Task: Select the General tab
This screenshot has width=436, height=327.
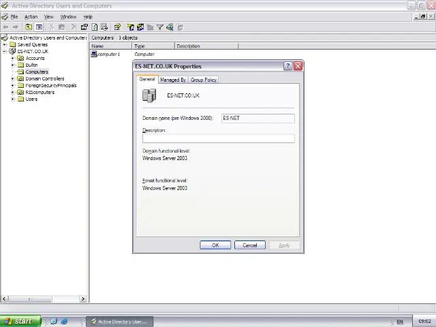Action: pyautogui.click(x=147, y=79)
